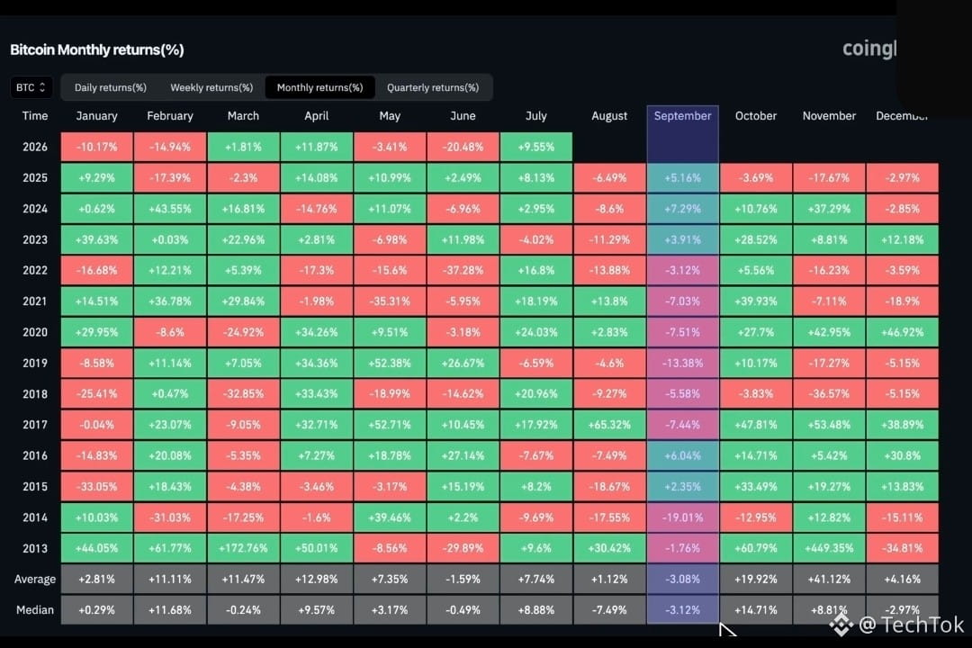Select the Median row label
Image resolution: width=972 pixels, height=648 pixels.
[x=35, y=610]
